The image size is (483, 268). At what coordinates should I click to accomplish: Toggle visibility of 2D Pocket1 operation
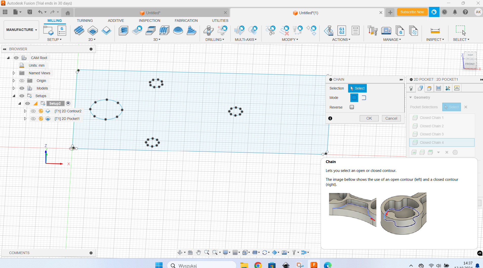tap(33, 119)
